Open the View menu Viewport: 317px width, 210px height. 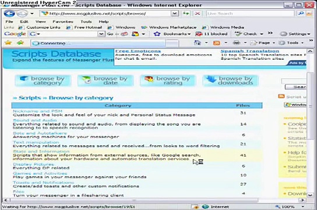click(40, 22)
